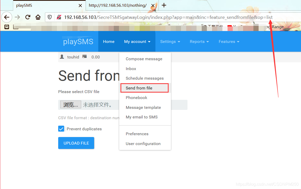Choose Message template menu entry
The height and width of the screenshot is (189, 301).
145,108
